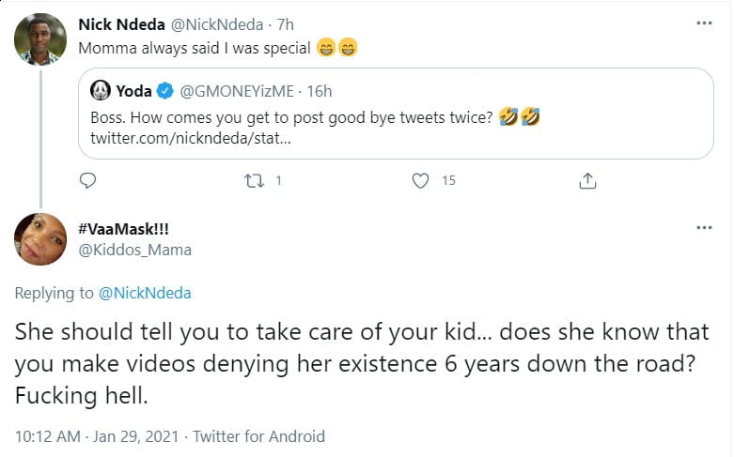The width and height of the screenshot is (734, 457).
Task: Click Yoda's verified badge icon
Action: coord(164,91)
